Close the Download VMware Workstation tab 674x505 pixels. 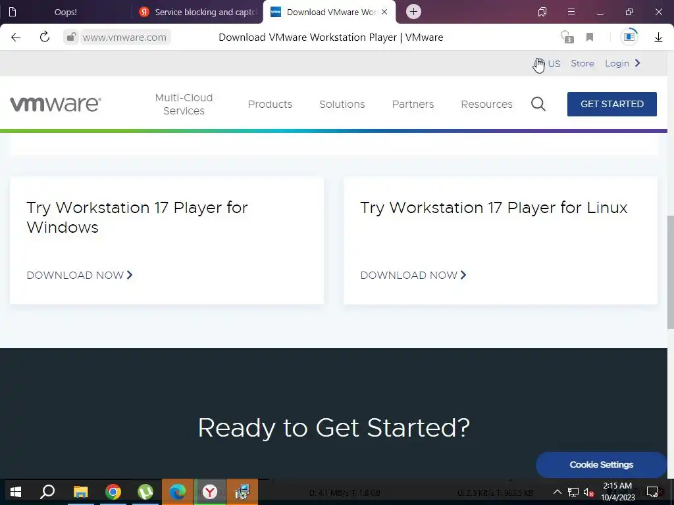(384, 12)
